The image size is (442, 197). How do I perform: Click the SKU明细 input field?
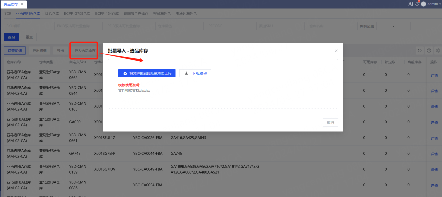point(28,26)
